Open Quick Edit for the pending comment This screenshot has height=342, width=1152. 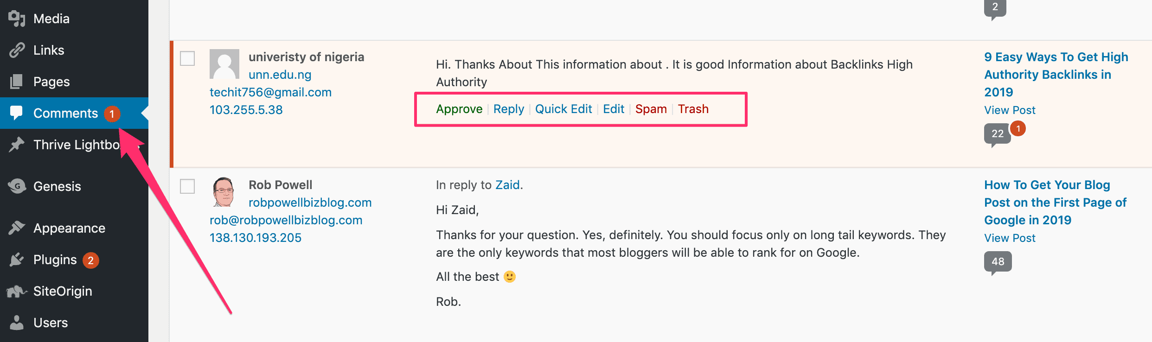[x=563, y=109]
